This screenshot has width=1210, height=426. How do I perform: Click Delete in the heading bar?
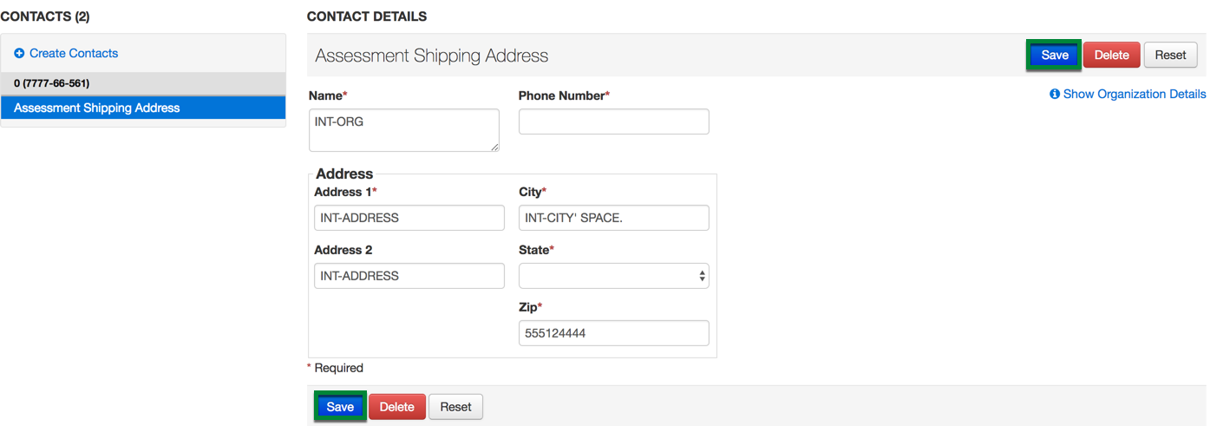click(1111, 55)
